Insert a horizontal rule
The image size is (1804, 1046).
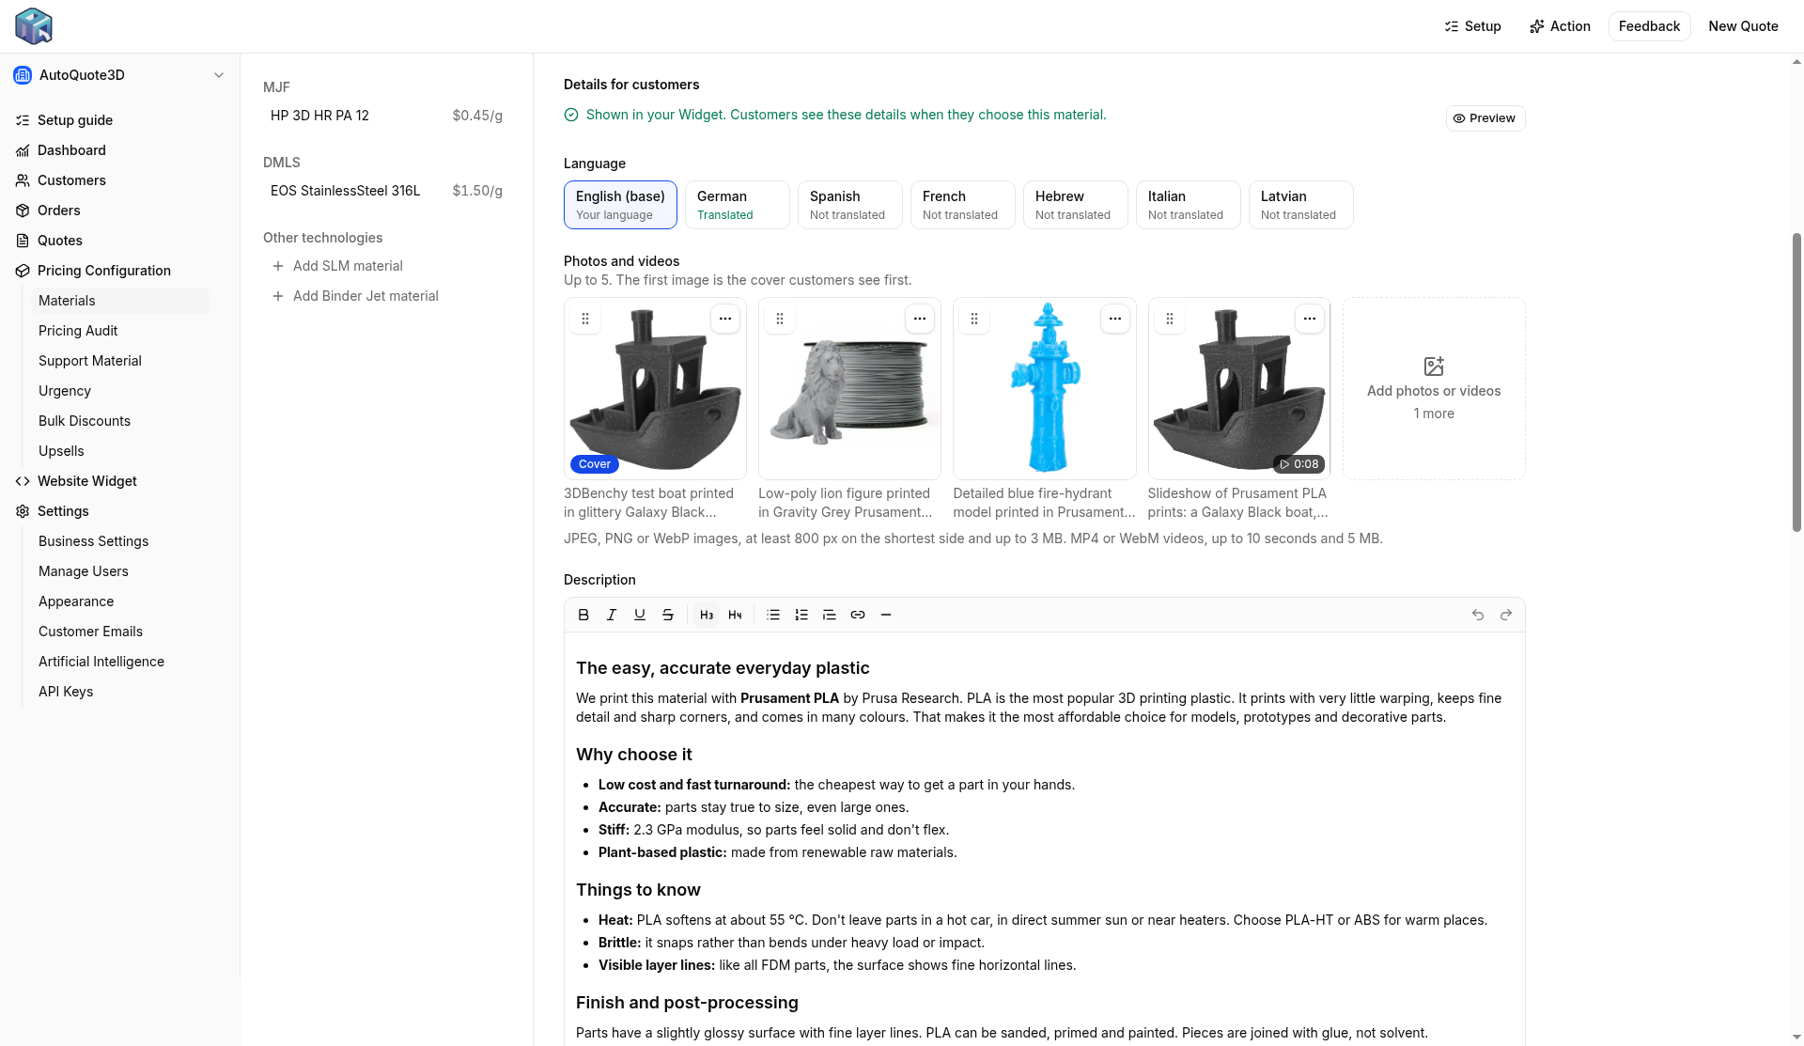[x=886, y=615]
